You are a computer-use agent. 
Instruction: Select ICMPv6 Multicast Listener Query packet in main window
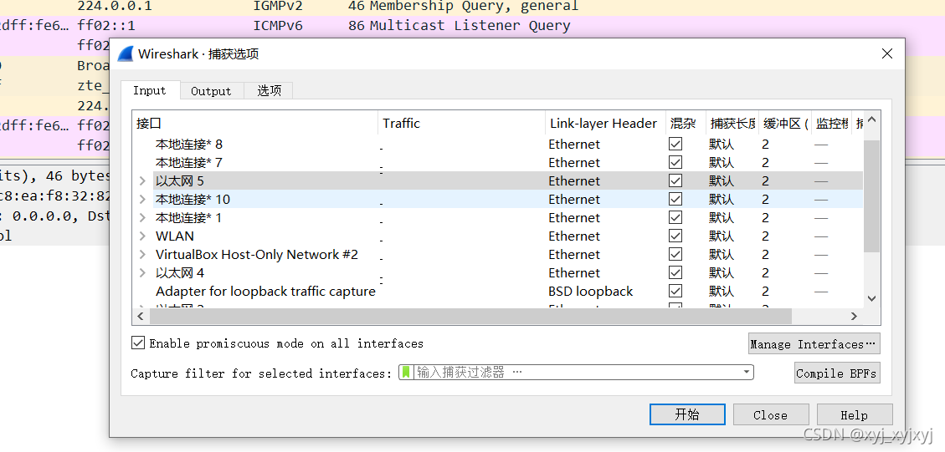point(472,25)
